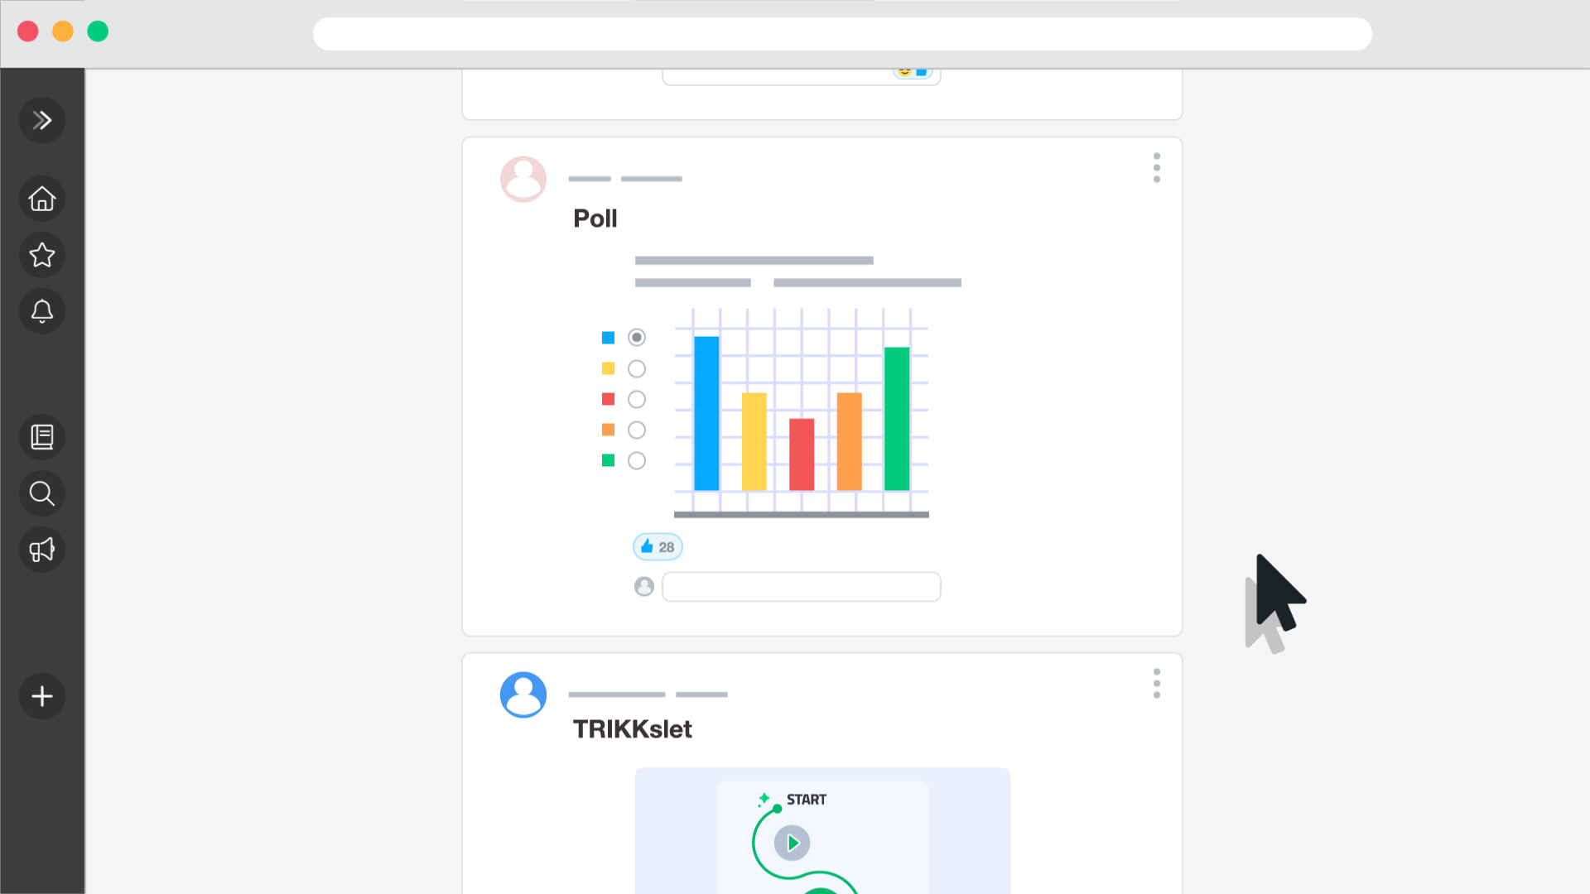Viewport: 1590px width, 894px height.
Task: Click the green legend swatch
Action: click(x=609, y=460)
